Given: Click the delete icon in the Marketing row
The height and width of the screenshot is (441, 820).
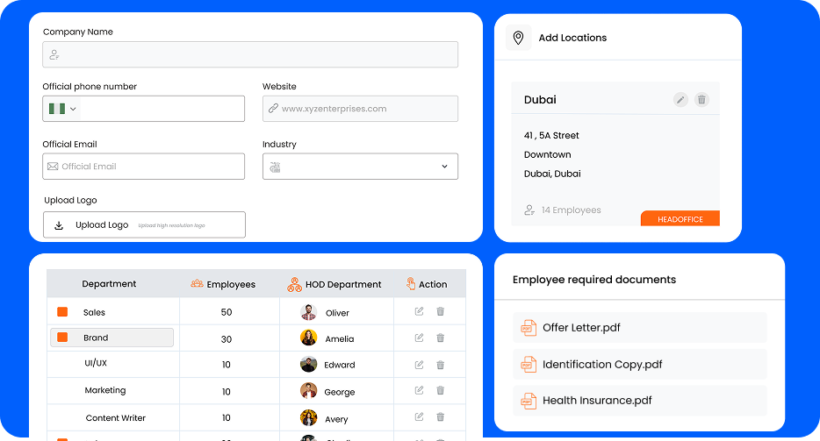Looking at the screenshot, I should pyautogui.click(x=441, y=390).
